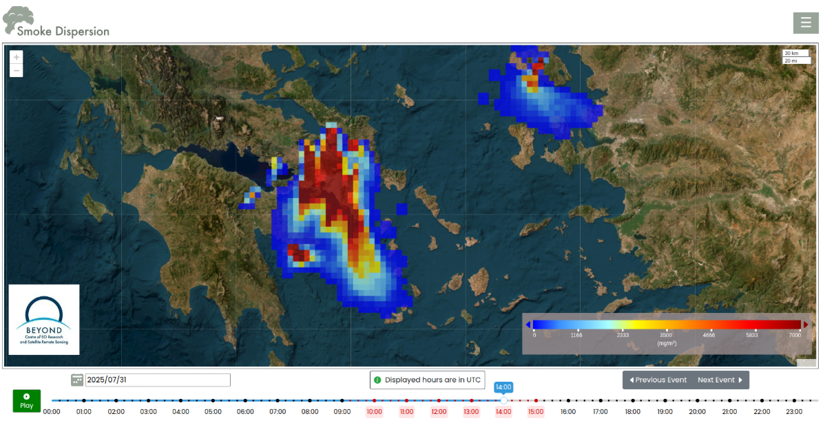This screenshot has width=825, height=425.
Task: Open the calendar date picker icon
Action: [77, 380]
